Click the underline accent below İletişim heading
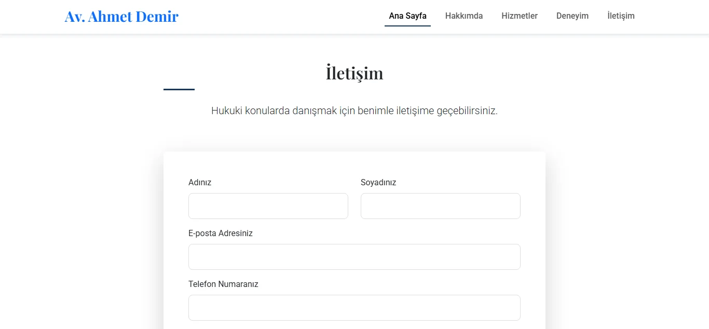This screenshot has height=329, width=709. coord(179,89)
